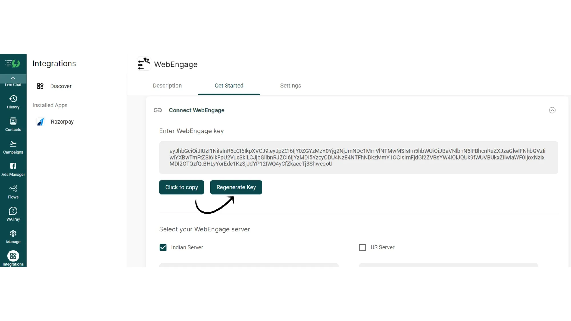
Task: Switch to Settings tab
Action: click(291, 85)
